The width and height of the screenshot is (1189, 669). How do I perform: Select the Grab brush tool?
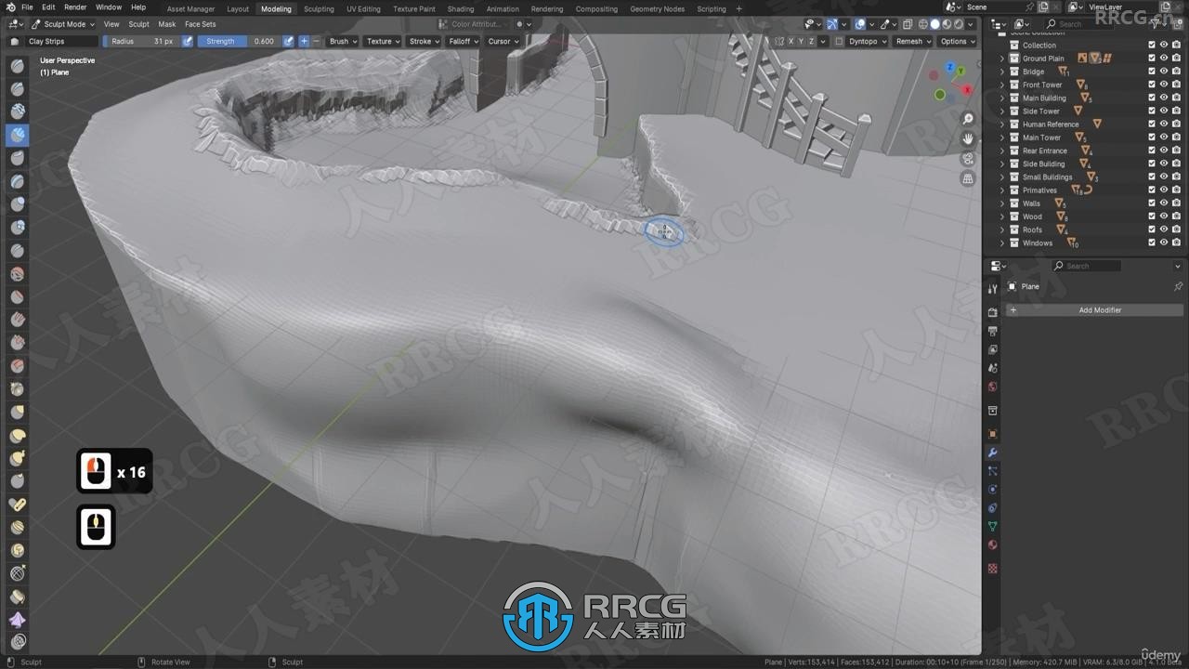(x=18, y=412)
